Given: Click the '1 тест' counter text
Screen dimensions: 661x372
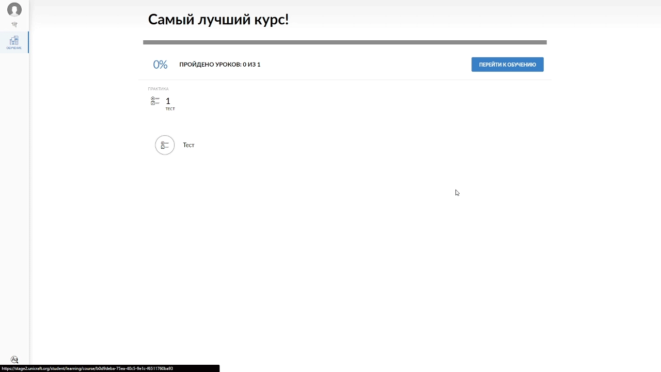Looking at the screenshot, I should pyautogui.click(x=169, y=103).
